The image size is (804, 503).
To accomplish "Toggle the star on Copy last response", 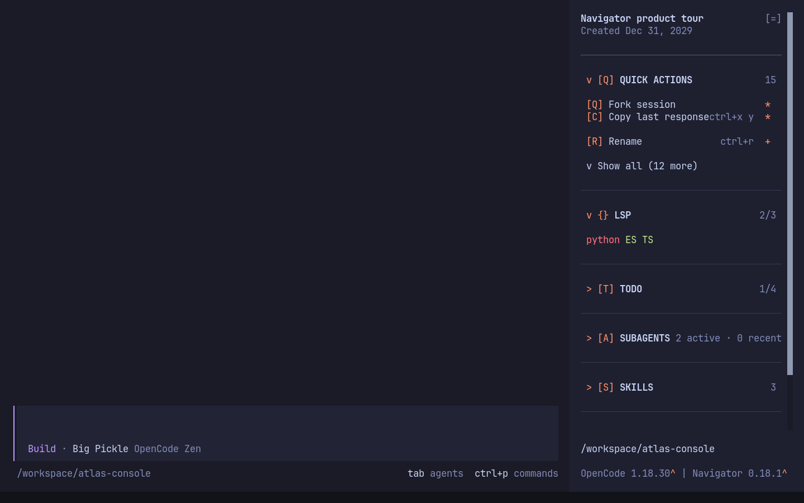I will pyautogui.click(x=768, y=117).
